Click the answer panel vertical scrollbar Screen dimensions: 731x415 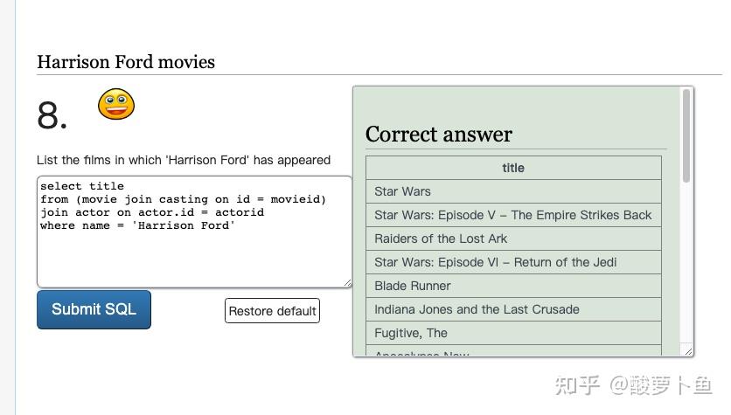(686, 140)
